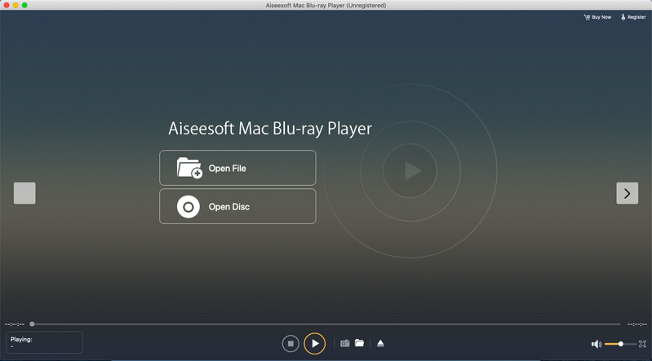Click the elapsed time readout
The height and width of the screenshot is (361, 652).
point(15,324)
